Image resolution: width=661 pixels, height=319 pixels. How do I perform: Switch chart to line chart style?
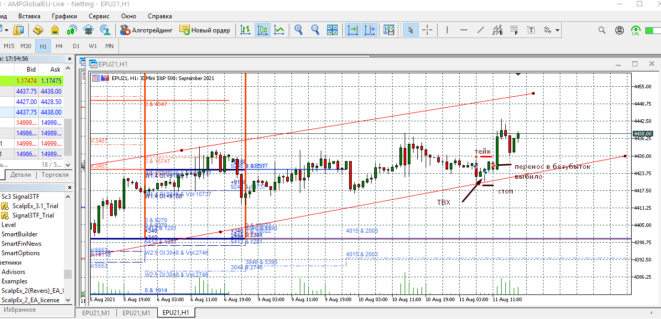279,30
